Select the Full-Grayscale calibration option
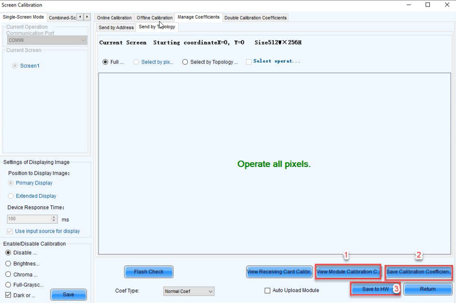Screen dimensions: 456x303 [x=8, y=285]
